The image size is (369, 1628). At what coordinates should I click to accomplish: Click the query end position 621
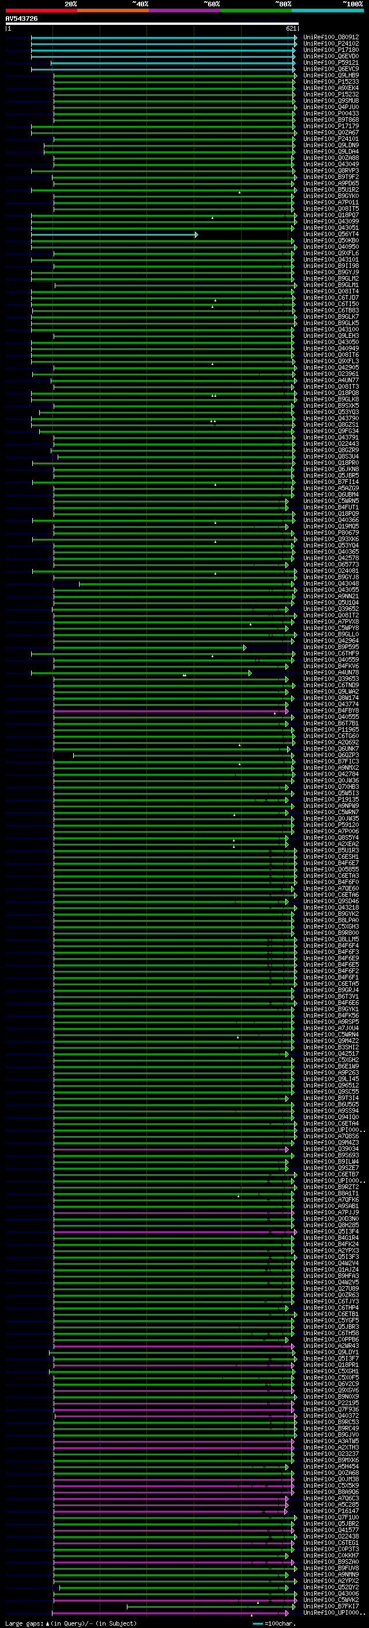click(291, 28)
